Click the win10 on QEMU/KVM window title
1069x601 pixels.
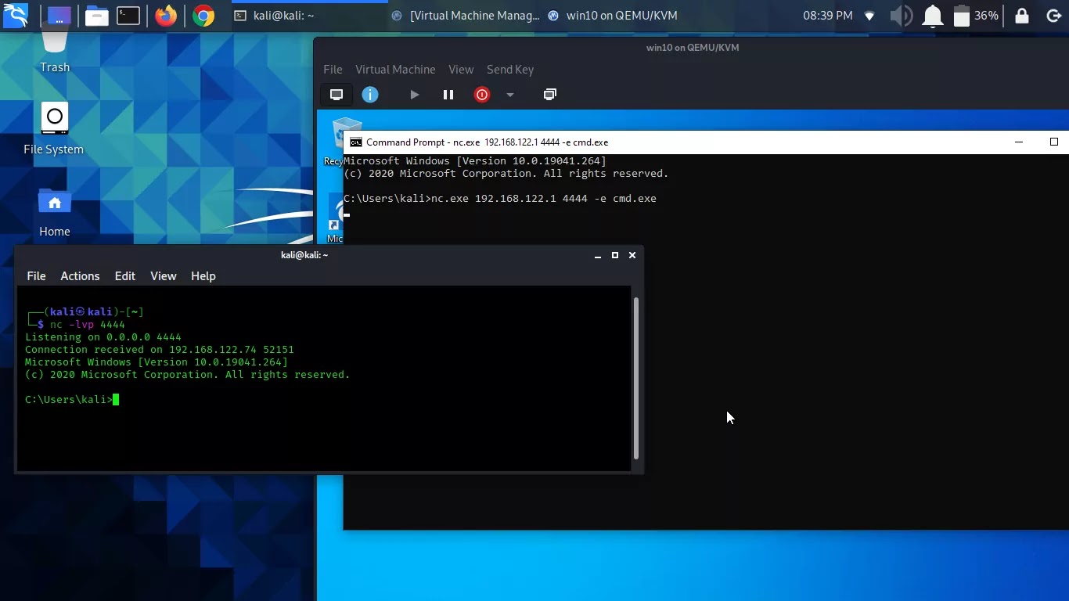(x=693, y=48)
